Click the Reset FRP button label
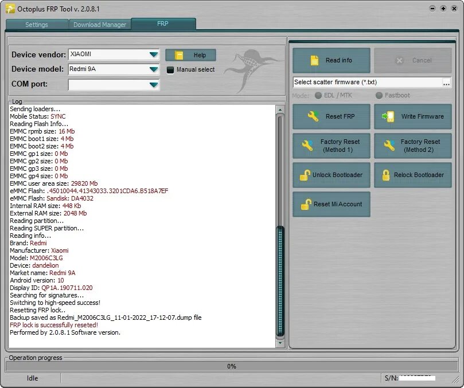The height and width of the screenshot is (388, 464). (x=340, y=116)
